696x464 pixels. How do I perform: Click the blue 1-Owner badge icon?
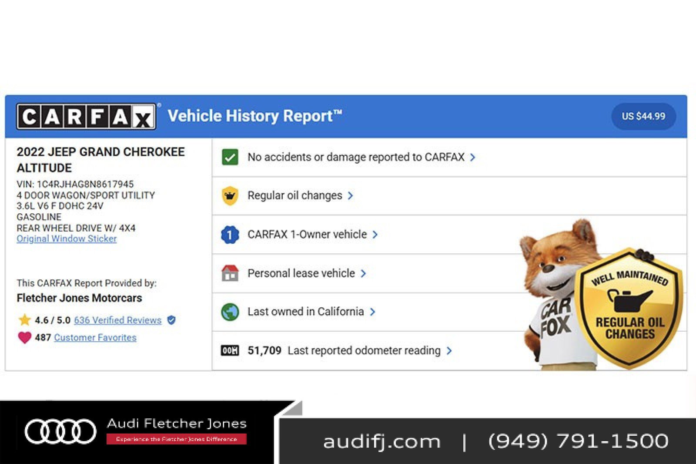coord(229,234)
